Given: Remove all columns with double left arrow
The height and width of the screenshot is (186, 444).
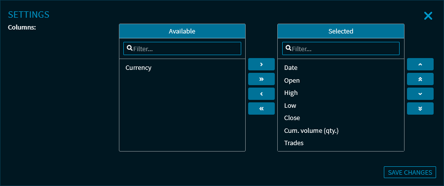Looking at the screenshot, I should [x=261, y=108].
